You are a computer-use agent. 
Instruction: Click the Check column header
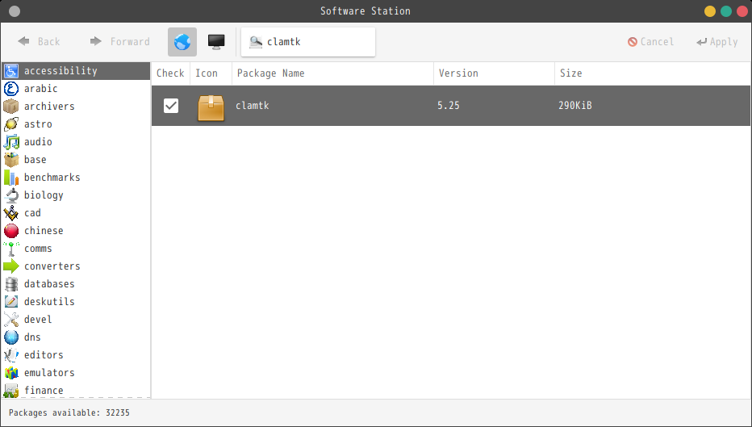pyautogui.click(x=170, y=73)
